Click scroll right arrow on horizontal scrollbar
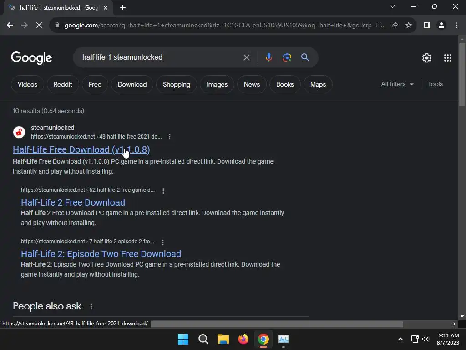The image size is (466, 350). tap(455, 324)
